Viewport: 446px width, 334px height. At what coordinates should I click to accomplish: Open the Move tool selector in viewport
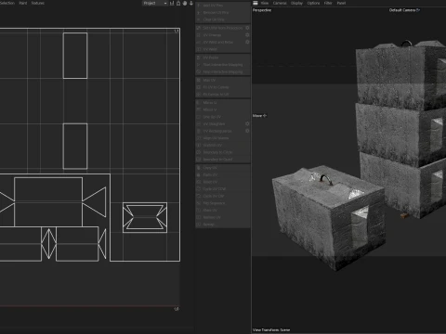point(259,116)
